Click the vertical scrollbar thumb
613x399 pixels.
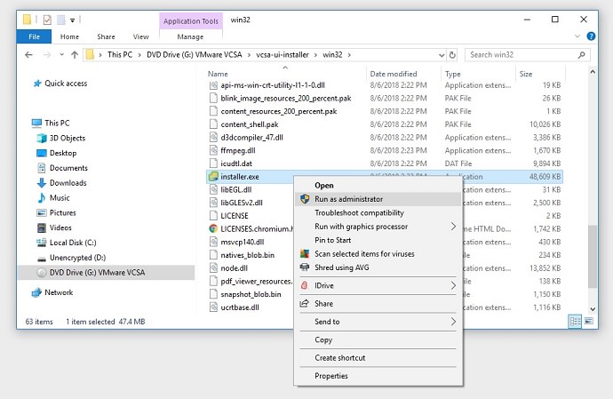[593, 257]
